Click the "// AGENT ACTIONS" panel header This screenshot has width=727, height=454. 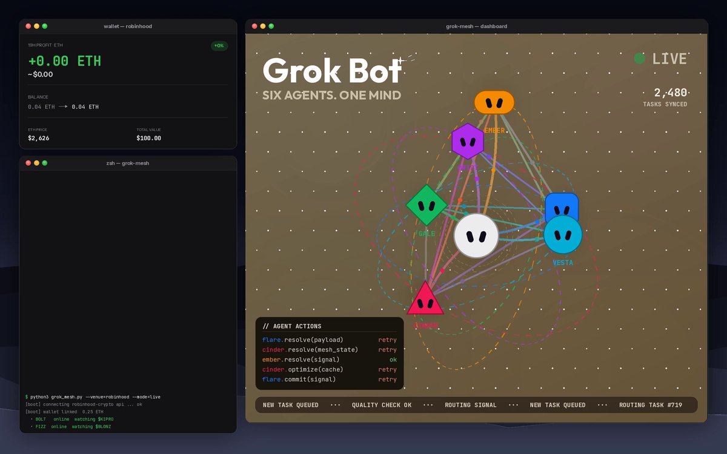coord(292,326)
